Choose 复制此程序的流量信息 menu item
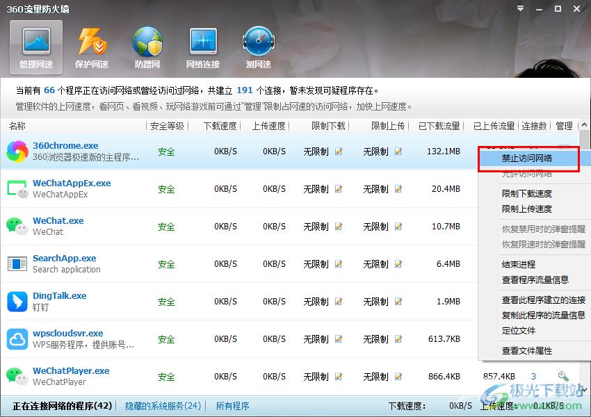The height and width of the screenshot is (417, 591). pos(544,315)
